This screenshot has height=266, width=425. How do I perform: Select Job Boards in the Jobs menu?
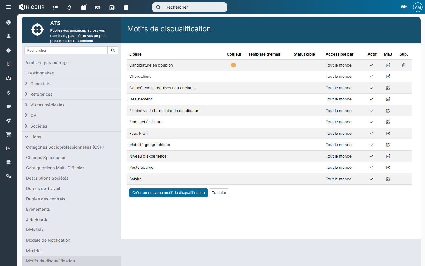click(x=37, y=220)
